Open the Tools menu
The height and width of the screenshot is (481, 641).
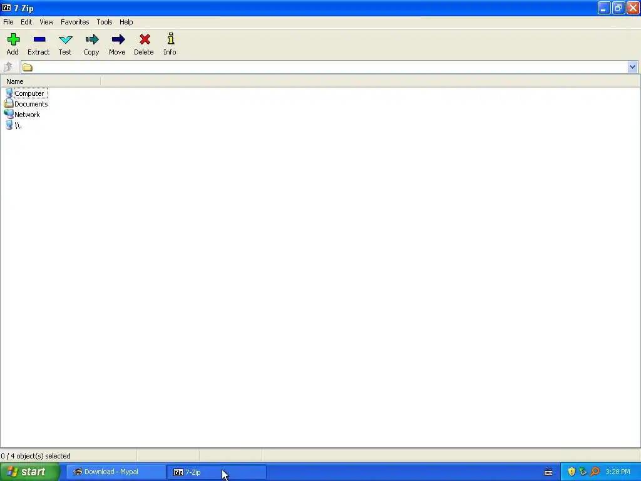(105, 22)
